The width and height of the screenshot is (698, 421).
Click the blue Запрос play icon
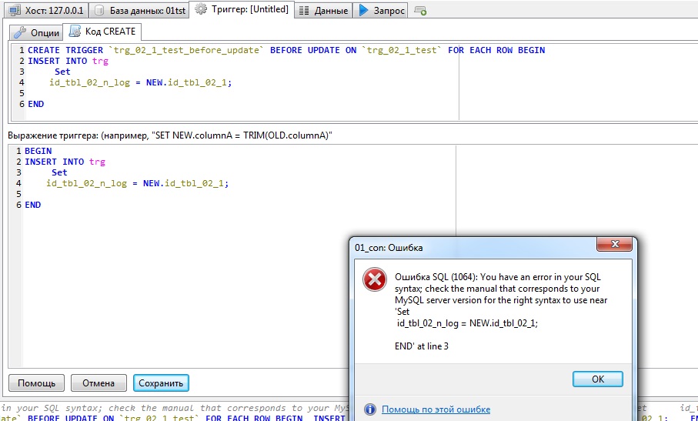point(364,10)
